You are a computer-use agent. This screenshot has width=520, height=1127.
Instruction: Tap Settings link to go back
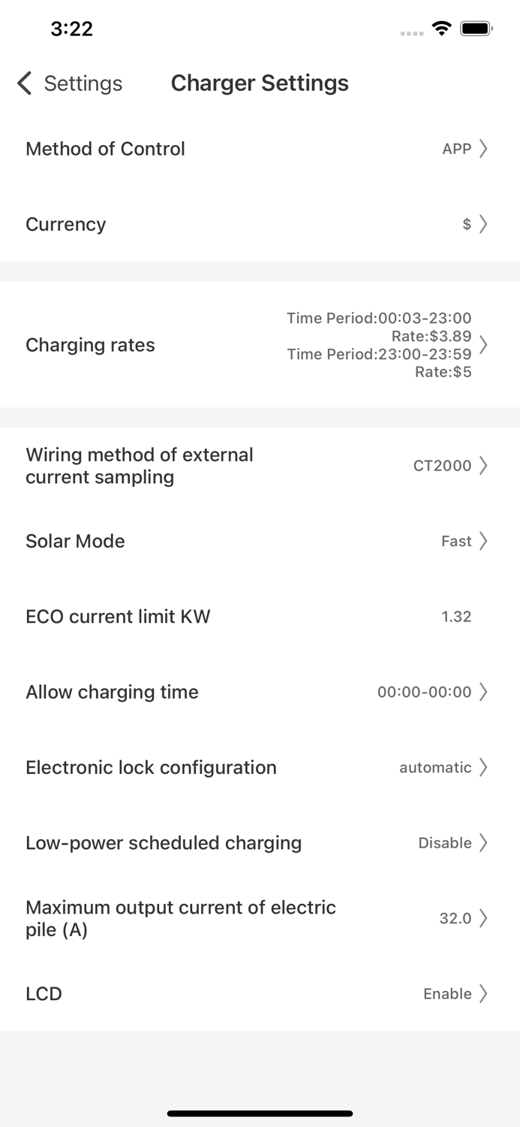[x=83, y=83]
